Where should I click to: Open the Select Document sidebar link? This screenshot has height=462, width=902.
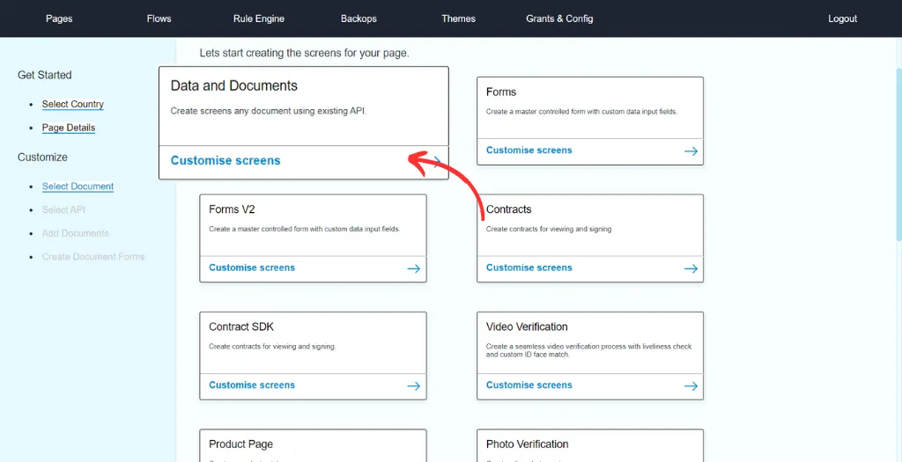[x=78, y=187]
